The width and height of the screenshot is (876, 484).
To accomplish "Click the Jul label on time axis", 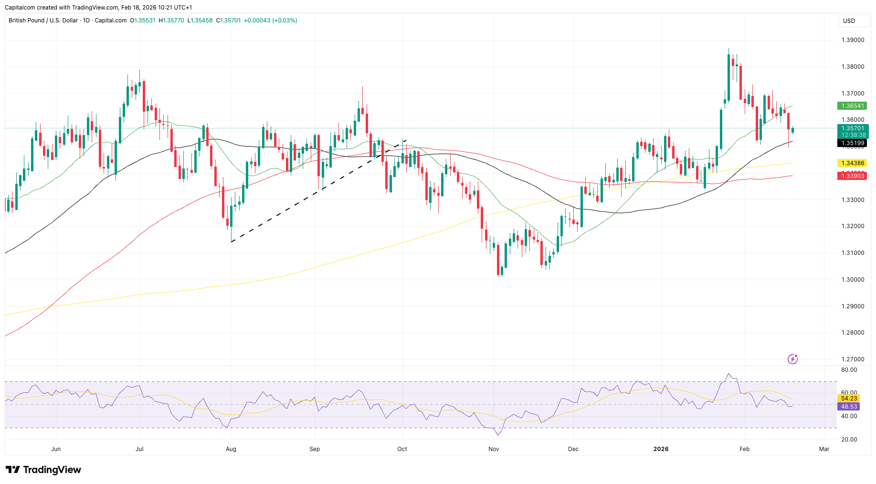I will click(x=139, y=449).
